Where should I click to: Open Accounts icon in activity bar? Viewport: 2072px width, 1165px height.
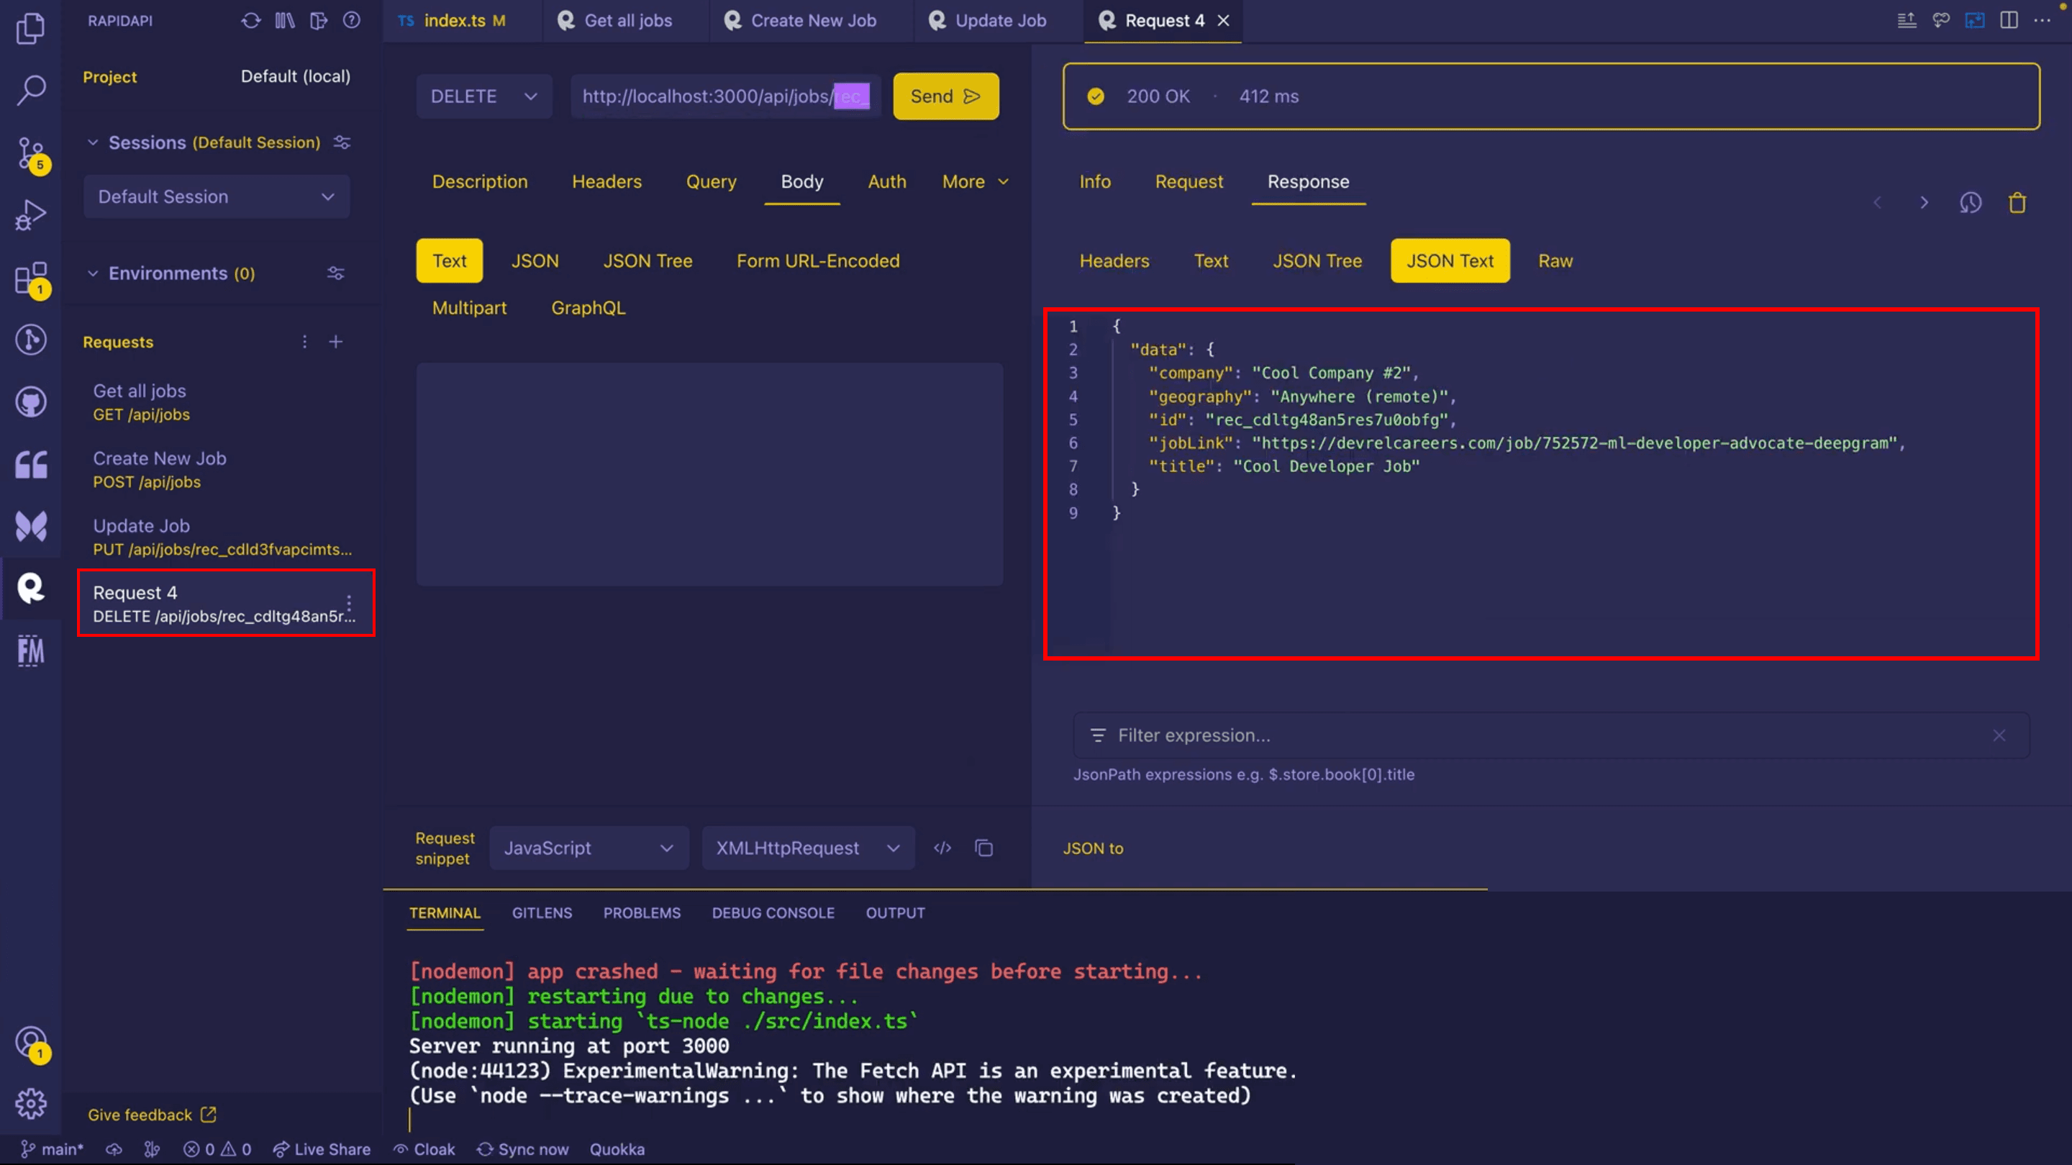pyautogui.click(x=30, y=1043)
